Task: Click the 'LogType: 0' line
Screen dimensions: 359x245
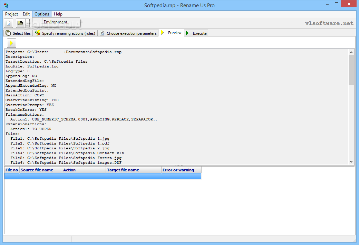Action: point(18,71)
